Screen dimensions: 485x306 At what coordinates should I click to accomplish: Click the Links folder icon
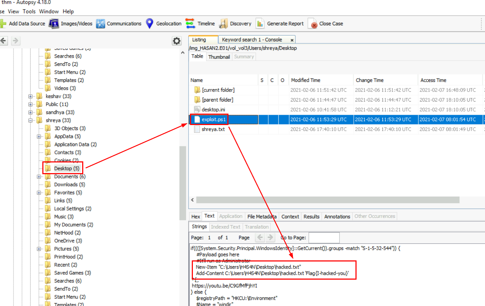pyautogui.click(x=48, y=201)
